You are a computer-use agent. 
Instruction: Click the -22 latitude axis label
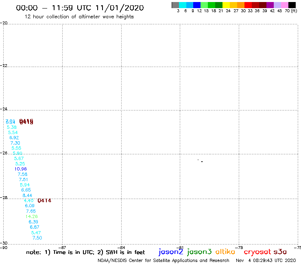(4, 65)
